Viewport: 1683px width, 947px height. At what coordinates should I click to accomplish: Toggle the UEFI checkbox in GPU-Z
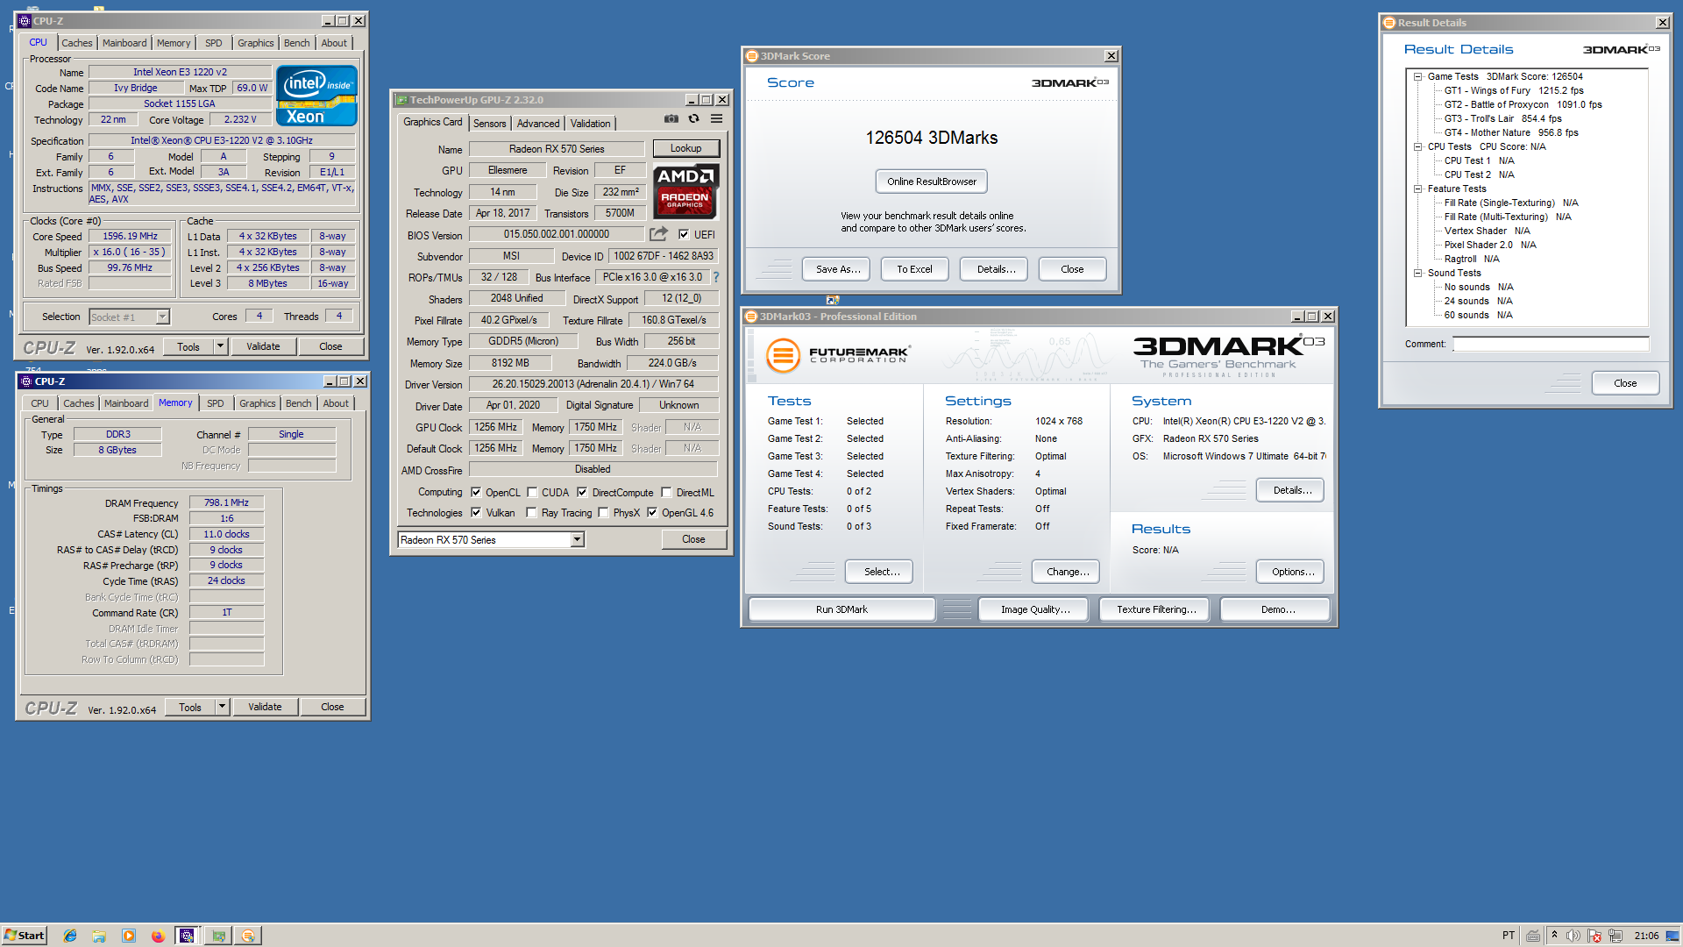(684, 234)
